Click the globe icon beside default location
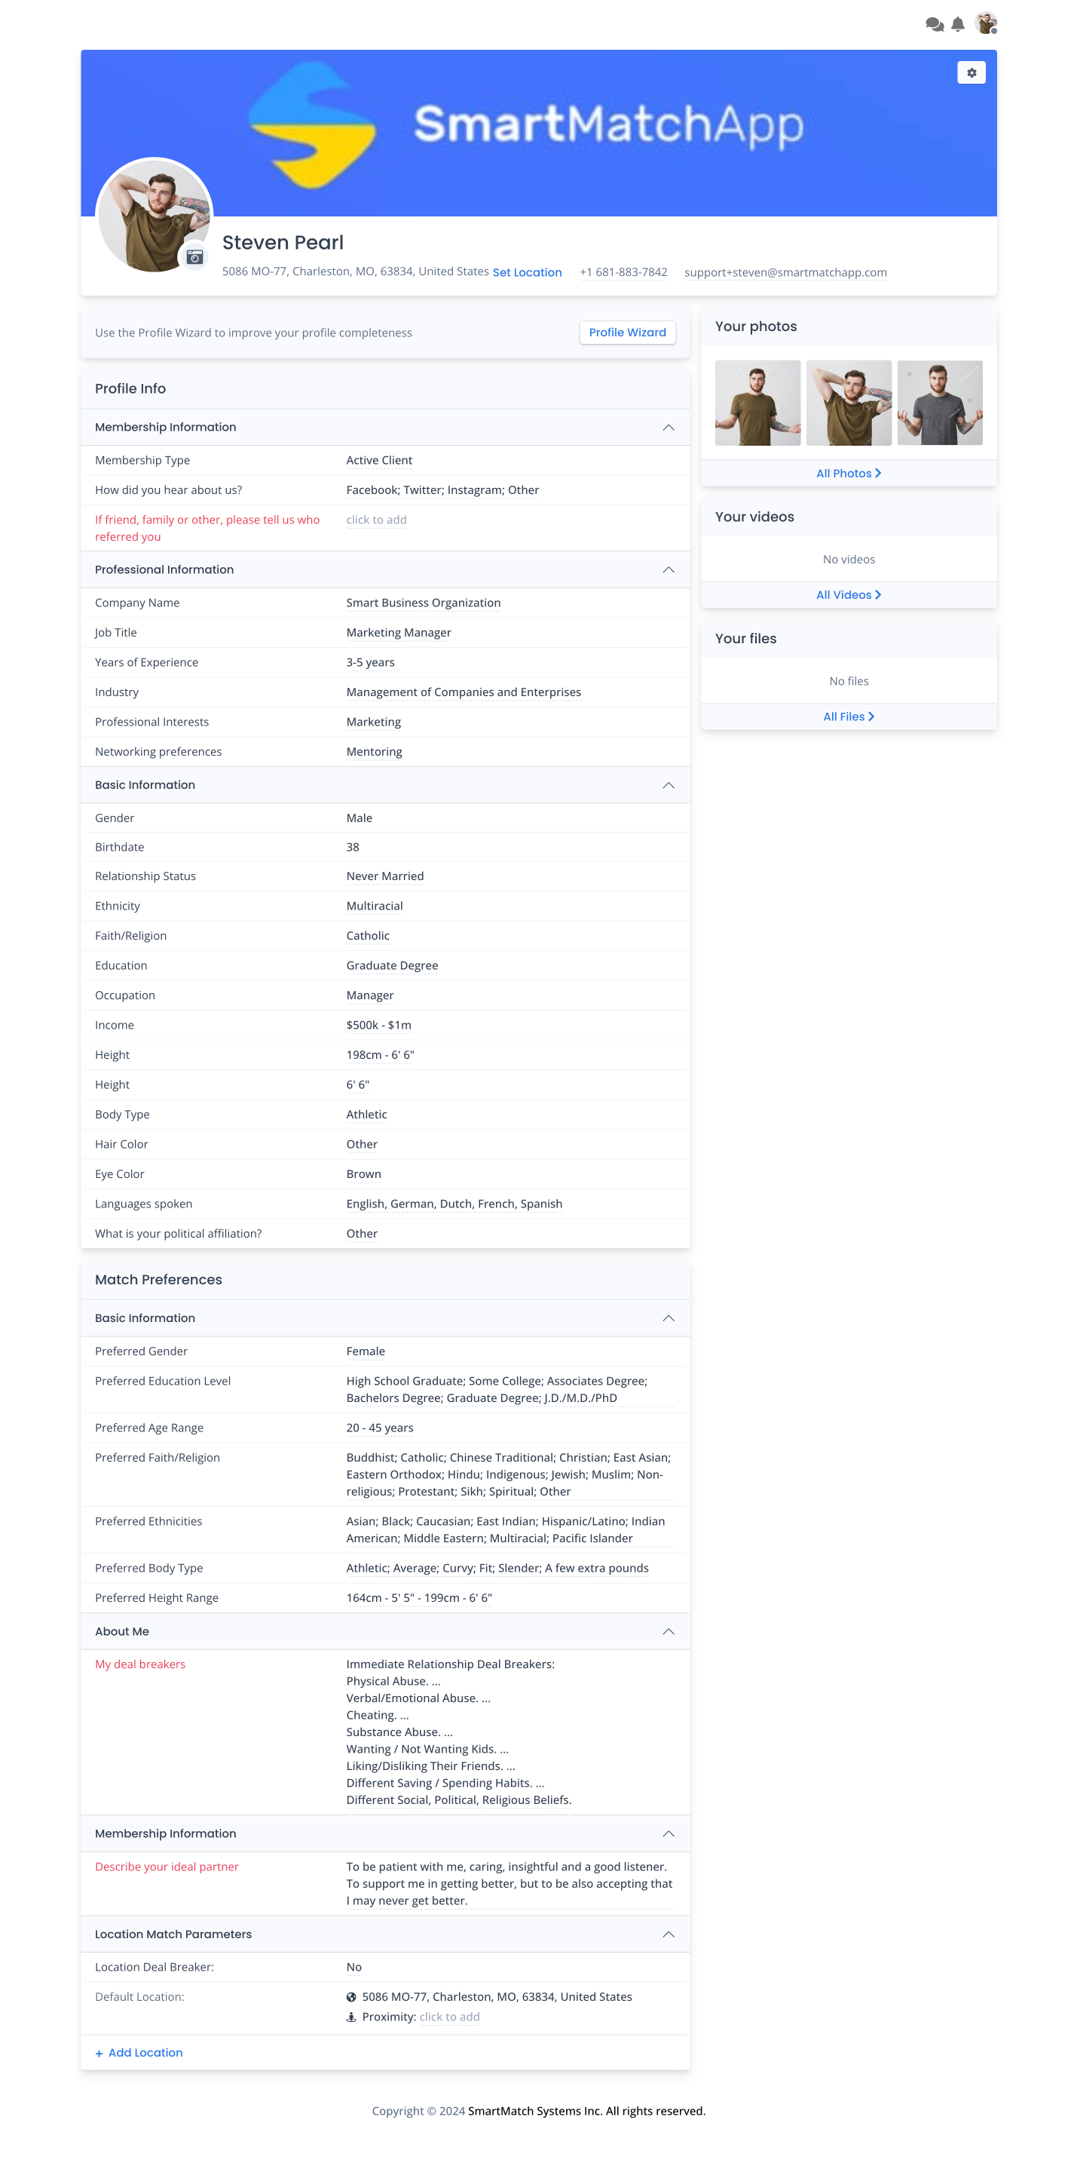This screenshot has height=2172, width=1071. coord(351,1996)
